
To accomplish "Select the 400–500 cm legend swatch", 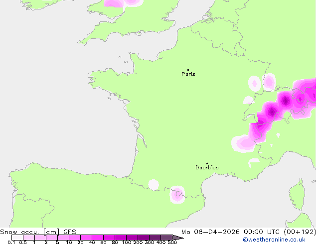I will [166, 238].
